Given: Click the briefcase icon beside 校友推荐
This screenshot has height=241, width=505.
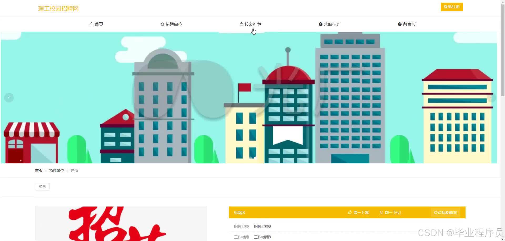Looking at the screenshot, I should [241, 24].
